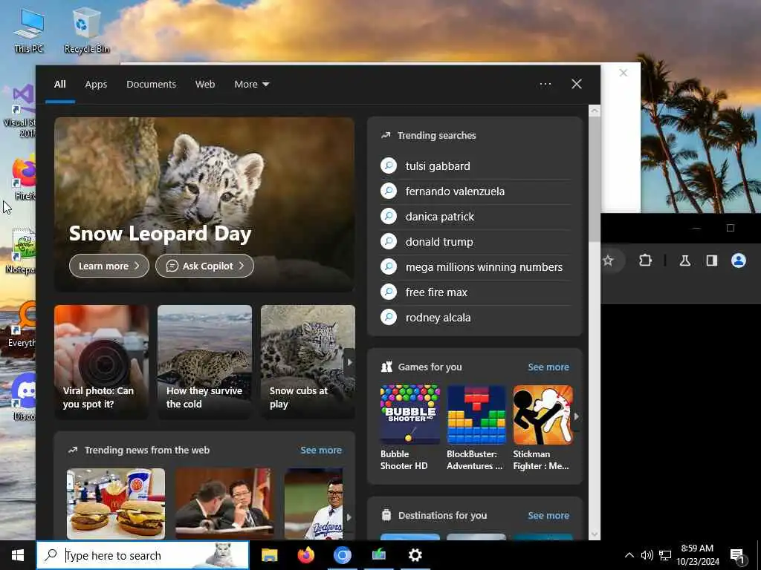This screenshot has width=761, height=570.
Task: Close the search panel with X
Action: (576, 84)
